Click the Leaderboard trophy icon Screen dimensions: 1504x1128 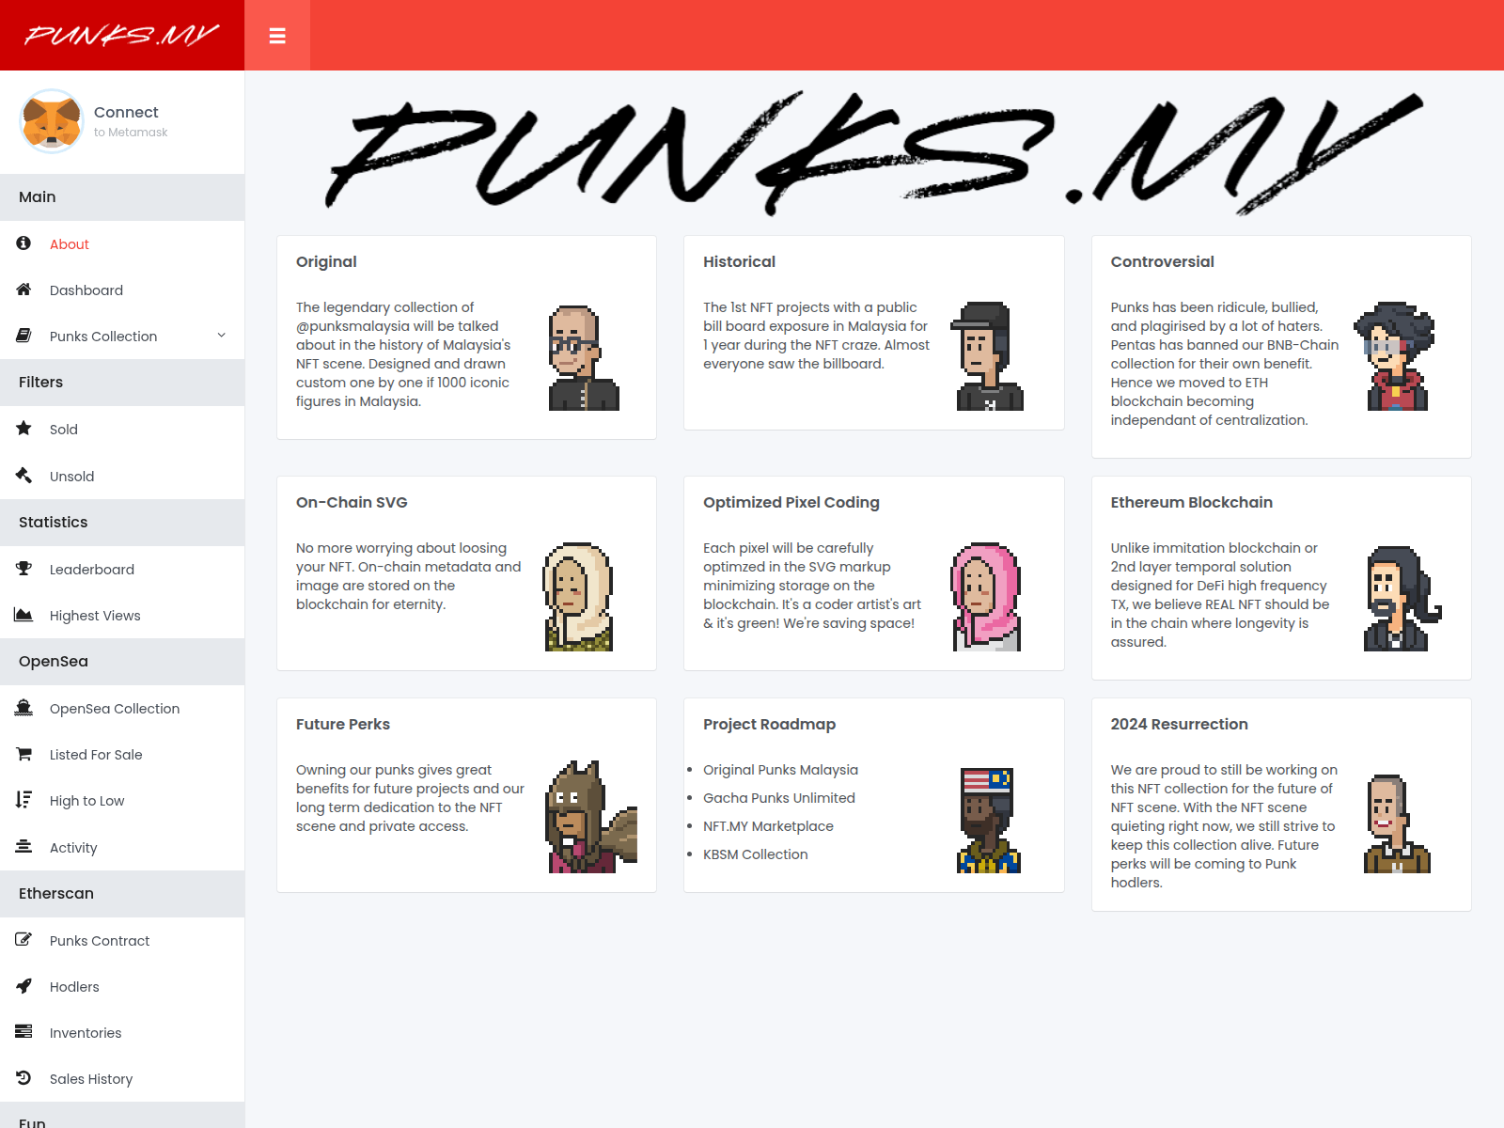click(23, 569)
